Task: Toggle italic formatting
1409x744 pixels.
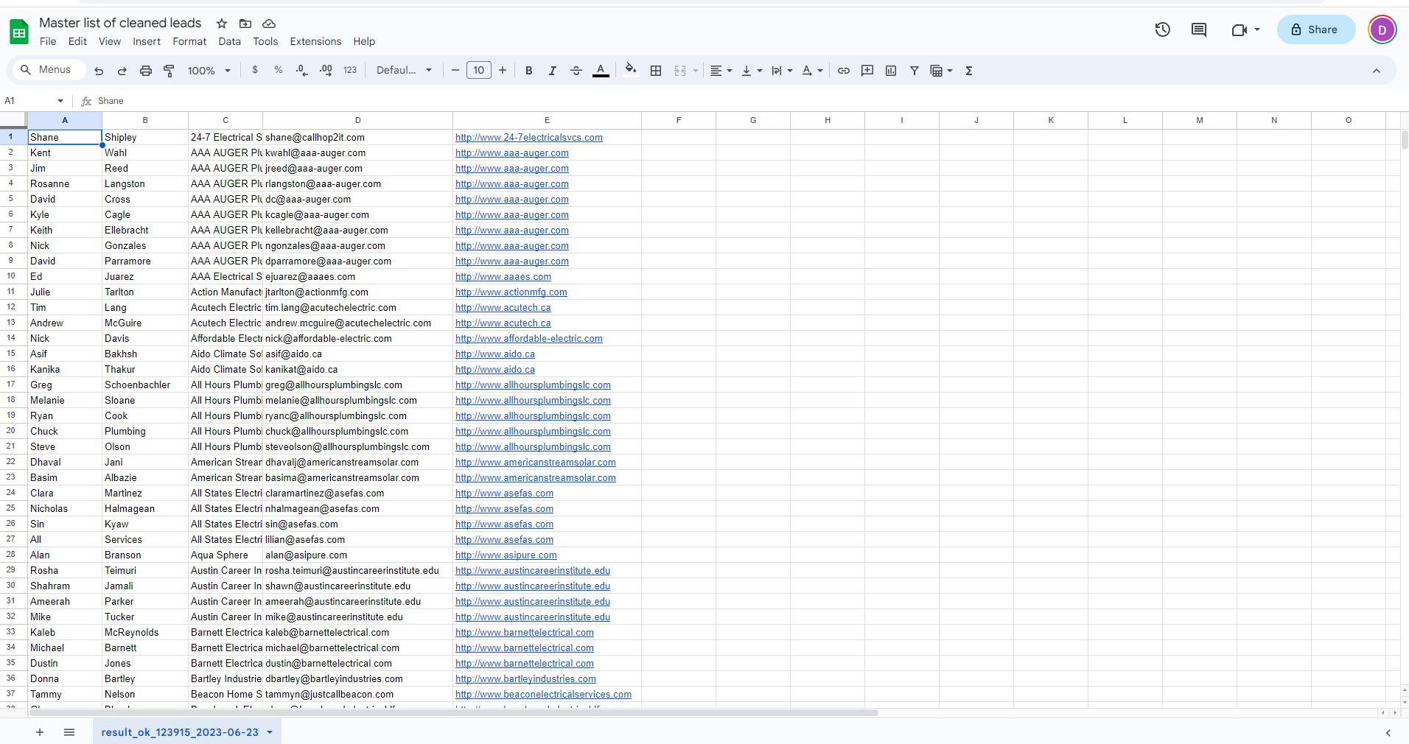Action: [552, 71]
